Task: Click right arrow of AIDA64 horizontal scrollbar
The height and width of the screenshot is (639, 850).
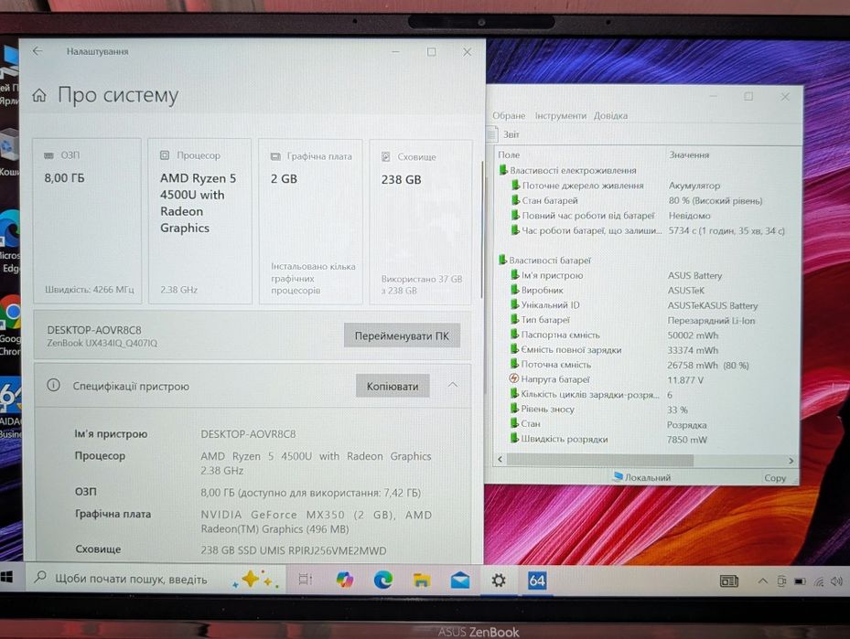Action: click(x=791, y=461)
